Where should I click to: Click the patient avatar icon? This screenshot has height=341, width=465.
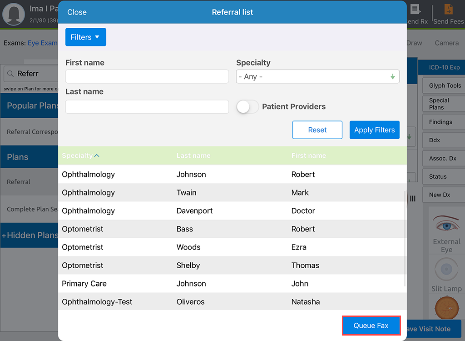click(13, 14)
